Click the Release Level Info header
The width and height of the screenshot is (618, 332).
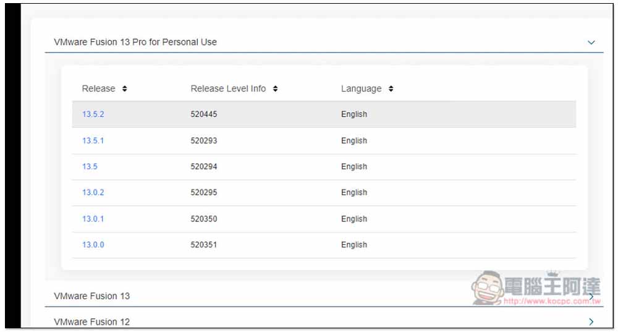pyautogui.click(x=228, y=88)
